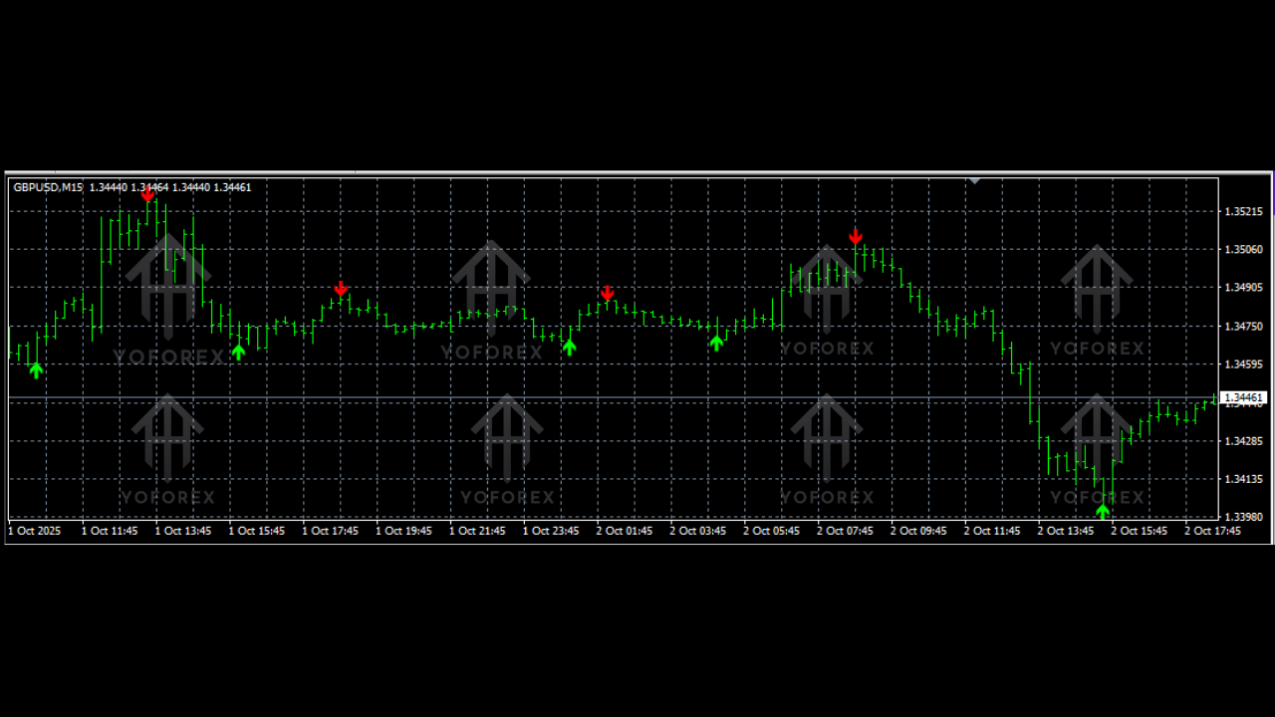Click the 2 Oct 09:45 time axis label

click(918, 531)
